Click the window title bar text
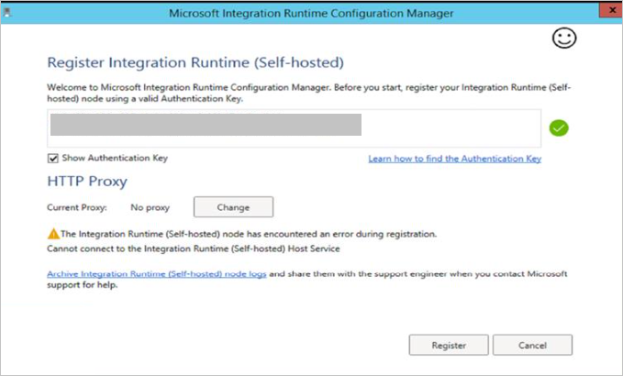 311,12
